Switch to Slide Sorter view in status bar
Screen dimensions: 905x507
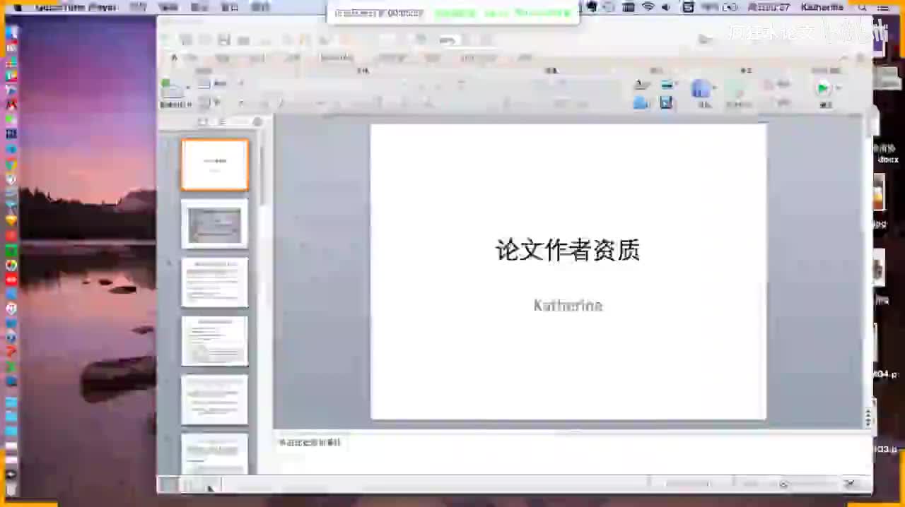click(x=189, y=484)
